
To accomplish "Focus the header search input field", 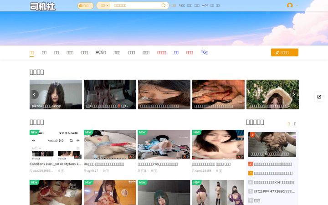I will pyautogui.click(x=136, y=5).
